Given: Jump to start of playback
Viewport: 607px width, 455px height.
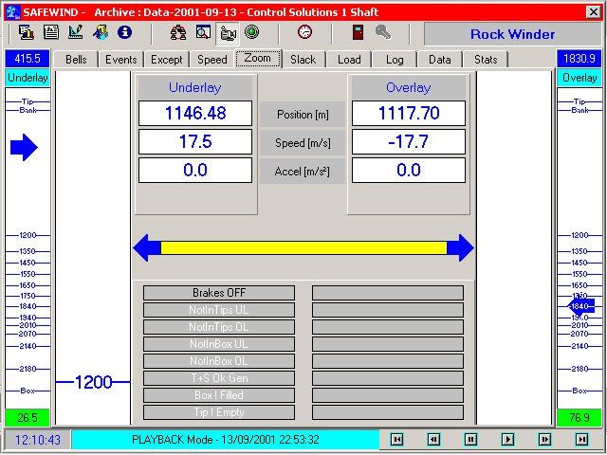Looking at the screenshot, I should pos(397,440).
